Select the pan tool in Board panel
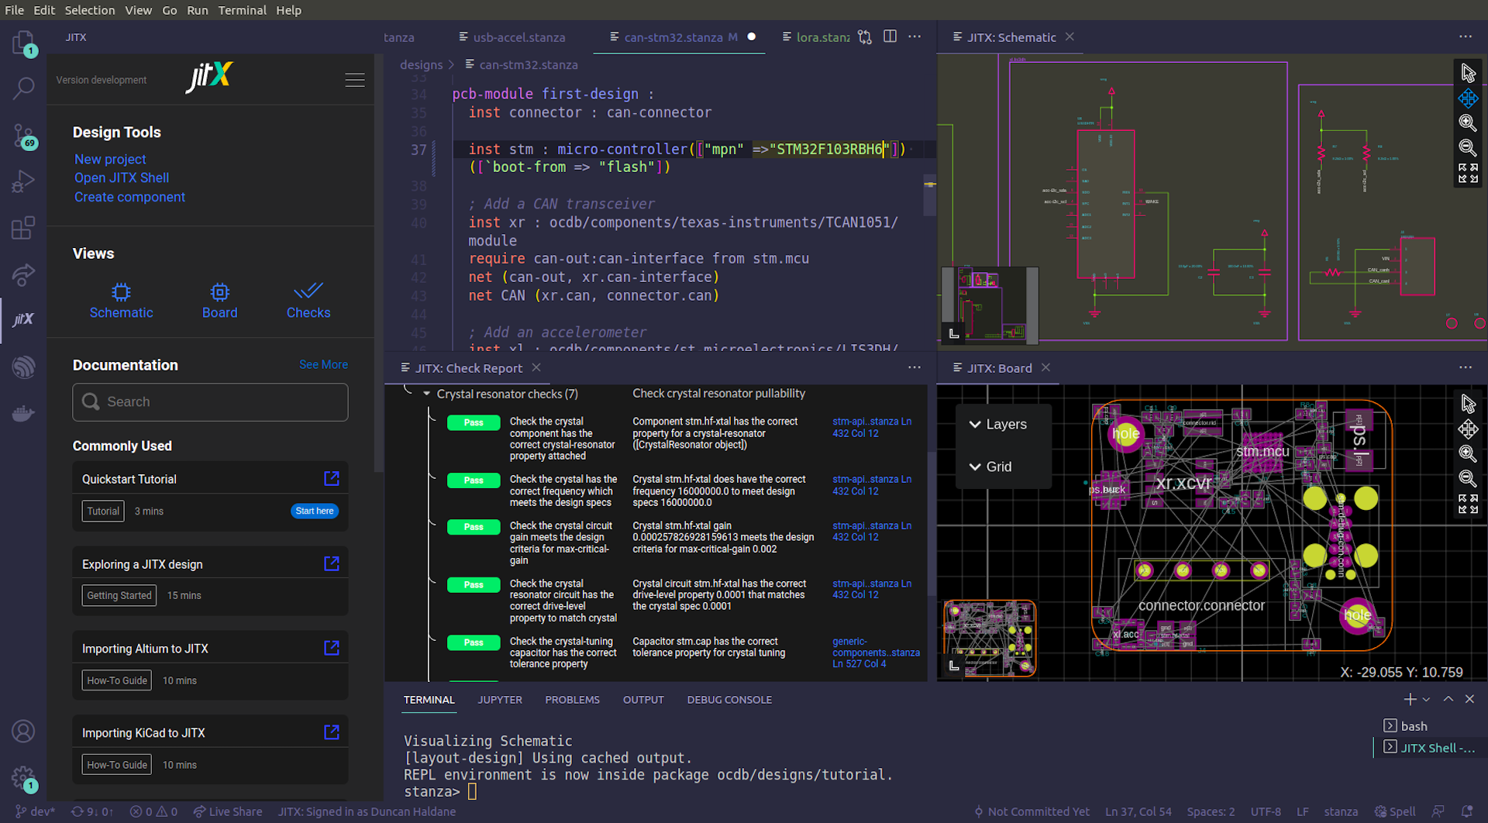 (x=1468, y=429)
